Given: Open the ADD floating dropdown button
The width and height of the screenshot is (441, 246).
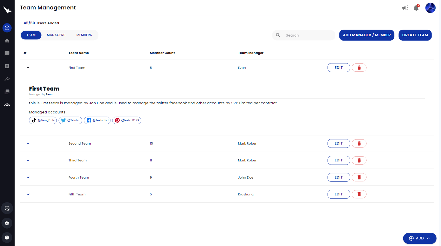Looking at the screenshot, I should 420,238.
